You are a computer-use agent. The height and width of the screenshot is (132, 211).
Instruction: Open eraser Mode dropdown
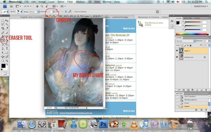click(34, 12)
